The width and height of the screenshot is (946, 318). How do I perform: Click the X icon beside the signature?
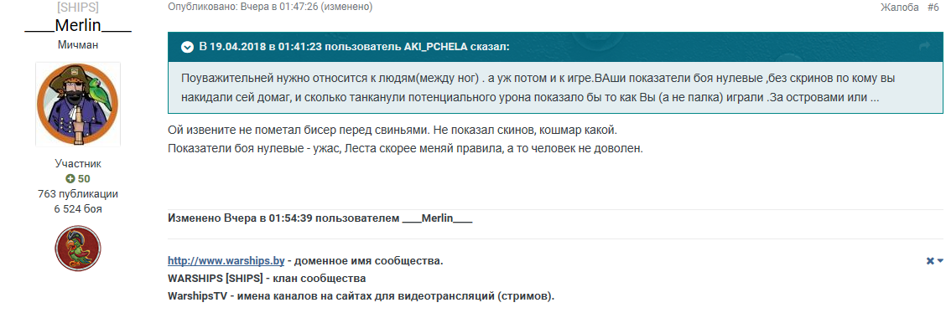930,261
